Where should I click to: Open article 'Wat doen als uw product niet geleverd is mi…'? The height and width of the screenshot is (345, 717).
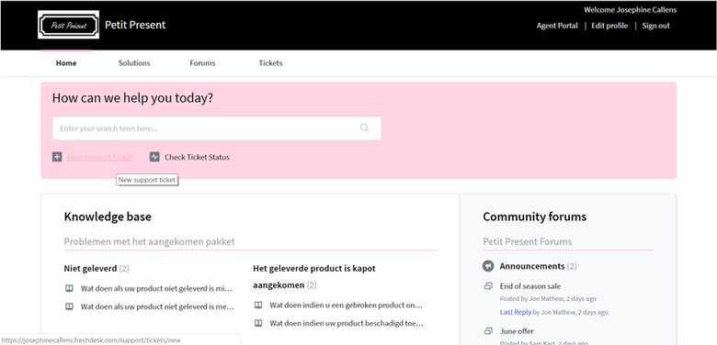(x=157, y=288)
